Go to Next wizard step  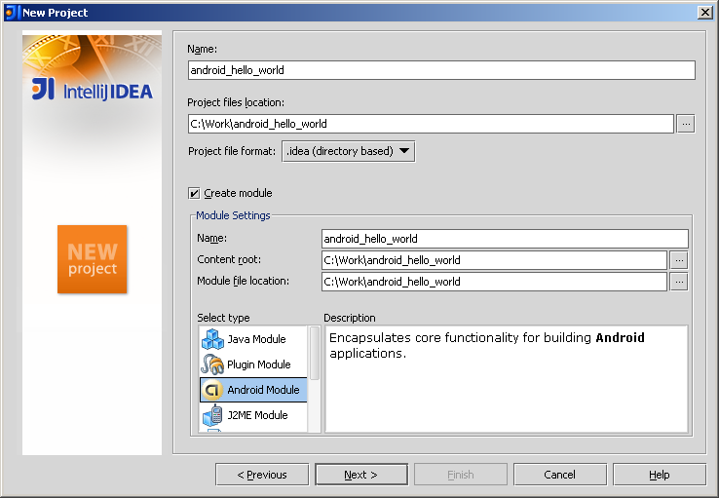[360, 475]
